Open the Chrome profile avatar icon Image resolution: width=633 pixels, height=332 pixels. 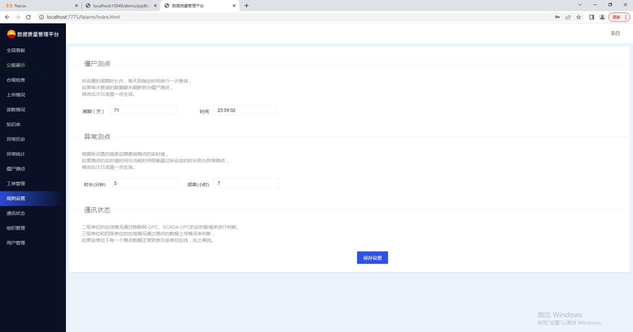[603, 17]
